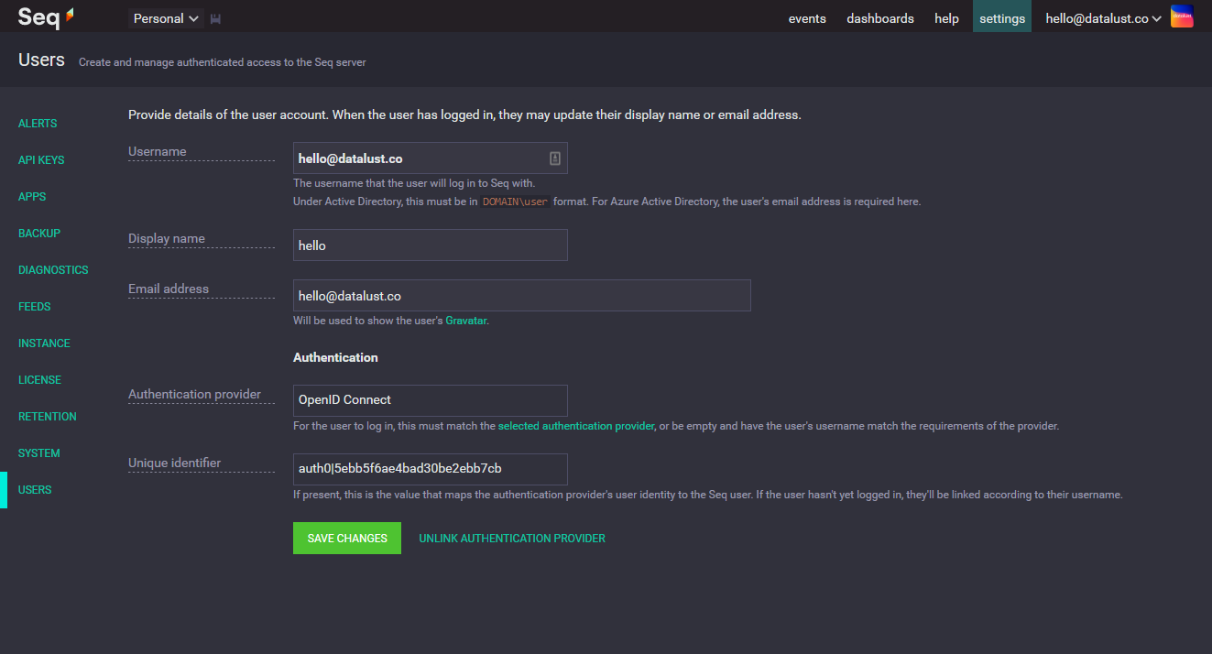Focus the Email address input box
The height and width of the screenshot is (654, 1212).
tap(522, 296)
